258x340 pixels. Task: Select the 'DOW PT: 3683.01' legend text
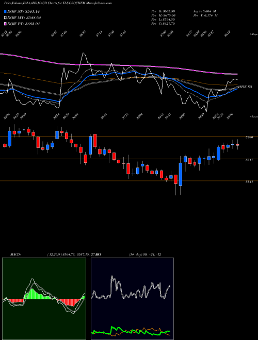point(23,24)
